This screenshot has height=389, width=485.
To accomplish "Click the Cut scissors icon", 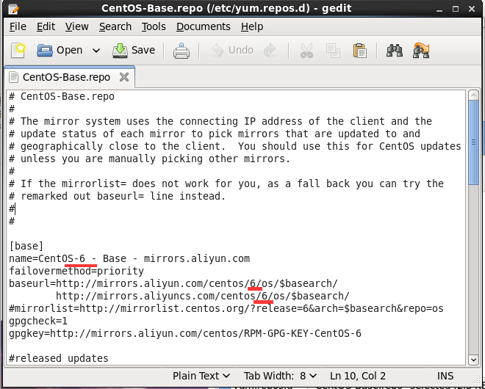I will click(306, 51).
